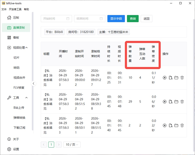Image resolution: width=195 pixels, height=155 pixels.
Task: Click the green 查询 button
Action: click(x=133, y=19)
